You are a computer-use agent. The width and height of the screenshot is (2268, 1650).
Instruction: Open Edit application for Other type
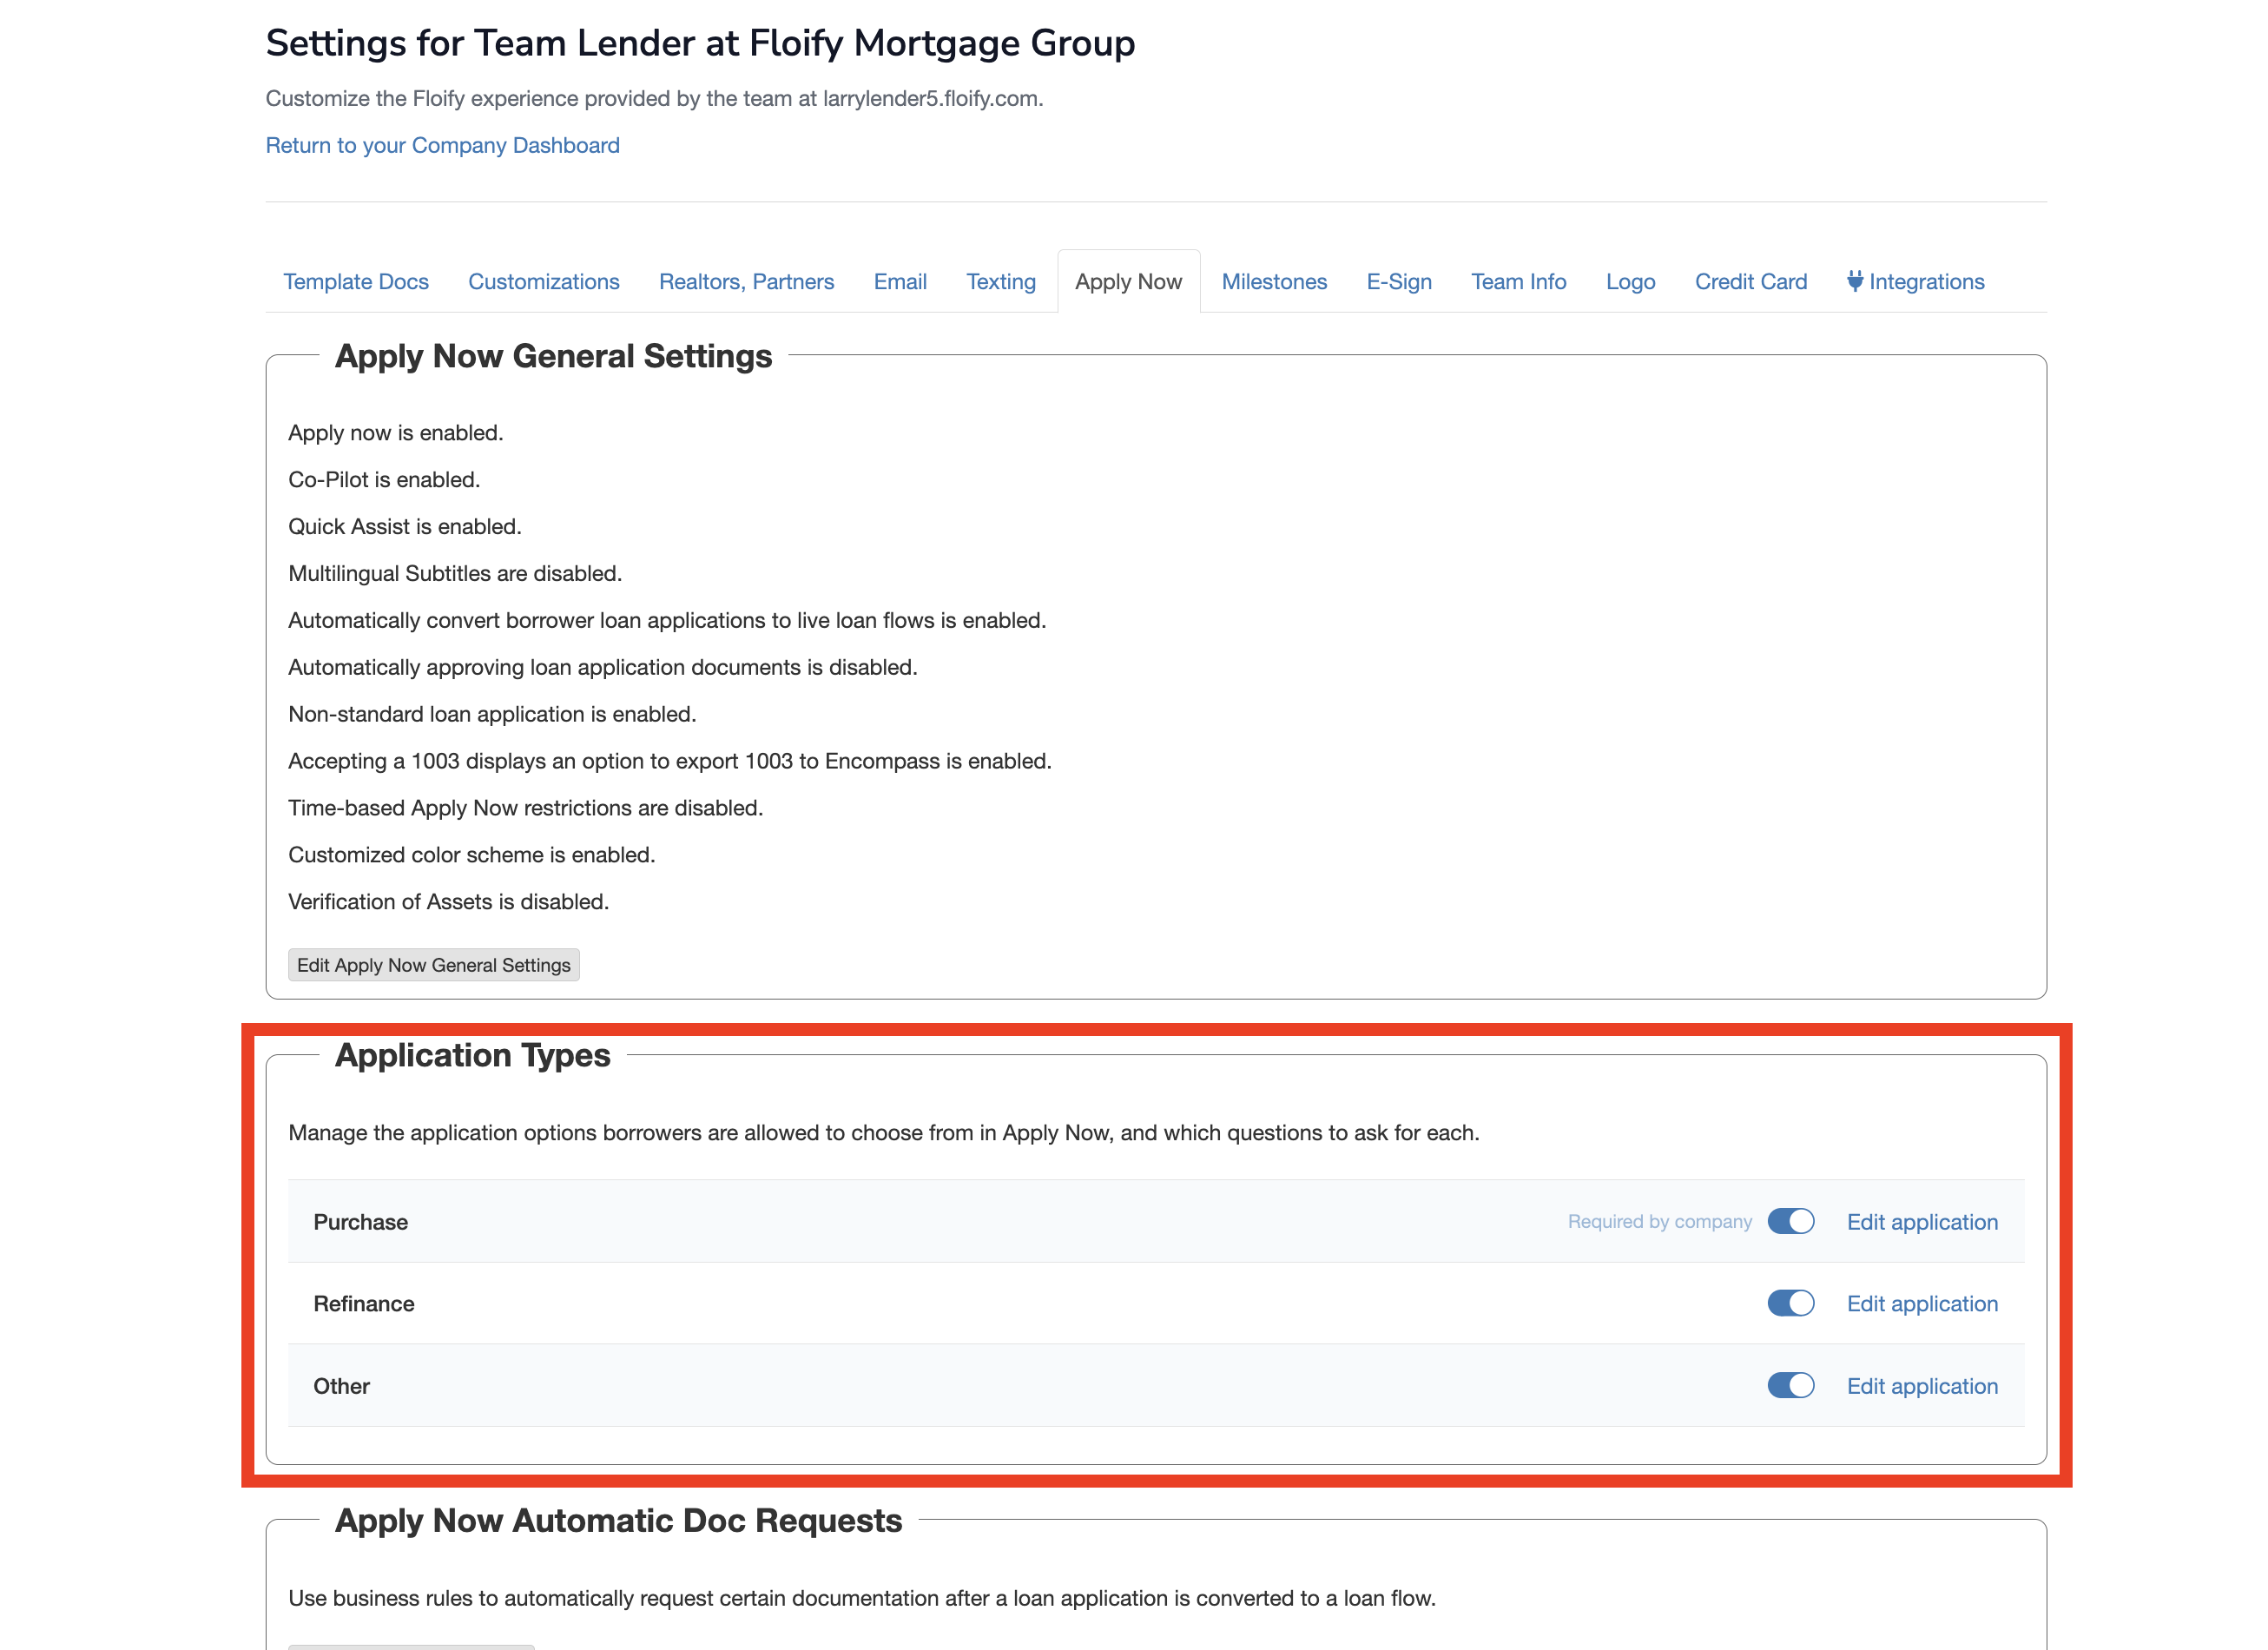pos(1921,1386)
